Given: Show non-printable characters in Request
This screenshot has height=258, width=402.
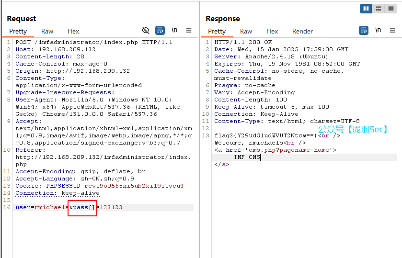Looking at the screenshot, I should tap(174, 30).
